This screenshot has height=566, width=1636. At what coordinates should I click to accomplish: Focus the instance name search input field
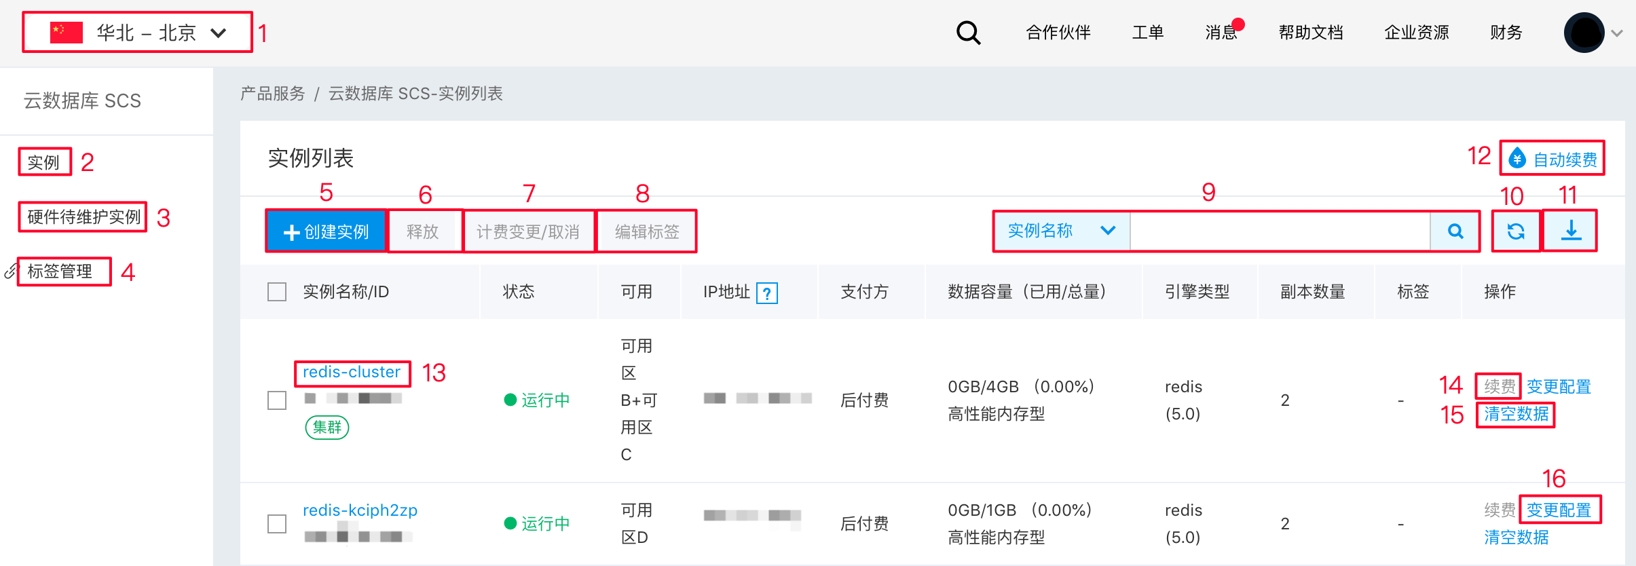[x=1280, y=231]
